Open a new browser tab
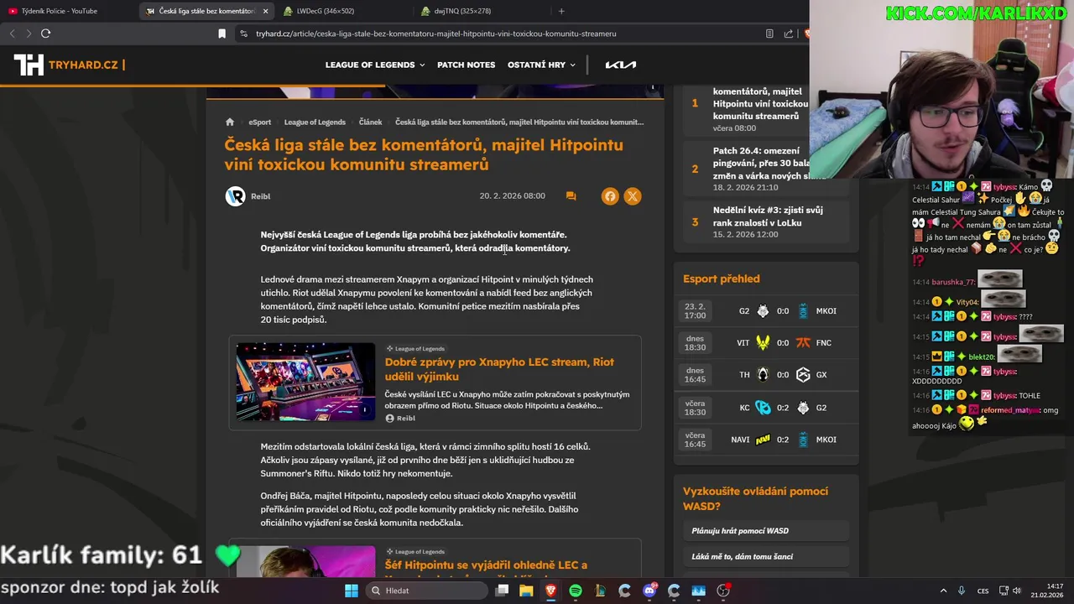 pyautogui.click(x=561, y=11)
